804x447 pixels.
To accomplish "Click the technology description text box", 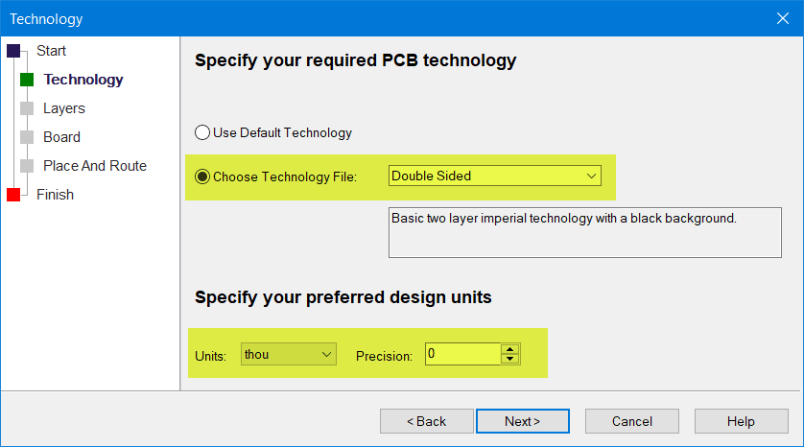I will pos(585,232).
